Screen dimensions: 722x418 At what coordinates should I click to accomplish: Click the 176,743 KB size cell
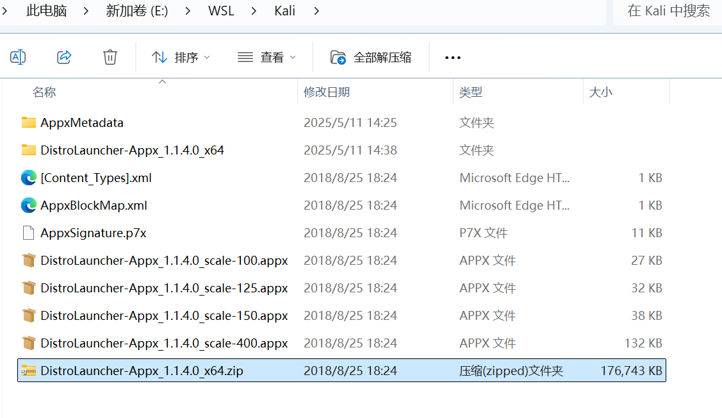pyautogui.click(x=631, y=371)
